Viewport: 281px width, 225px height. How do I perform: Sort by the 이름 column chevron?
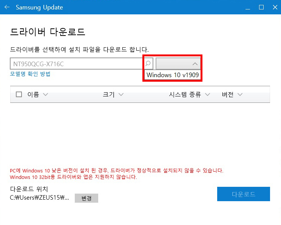pos(46,95)
